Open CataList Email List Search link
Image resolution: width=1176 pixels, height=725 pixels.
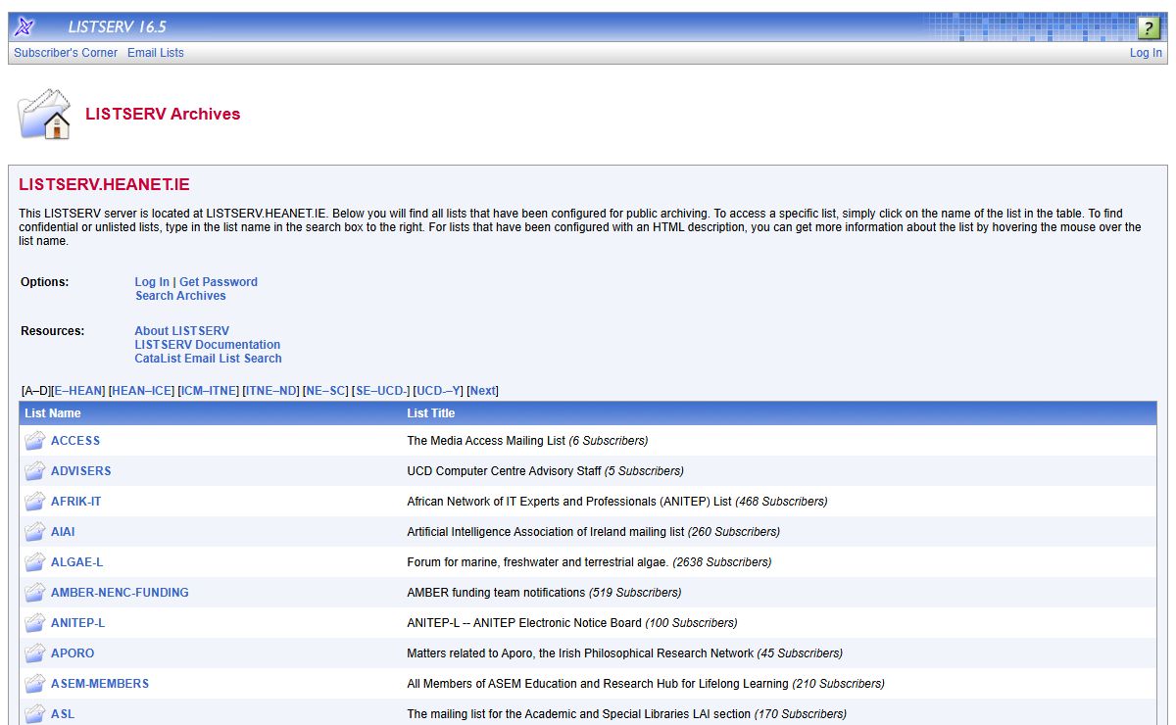pyautogui.click(x=209, y=359)
